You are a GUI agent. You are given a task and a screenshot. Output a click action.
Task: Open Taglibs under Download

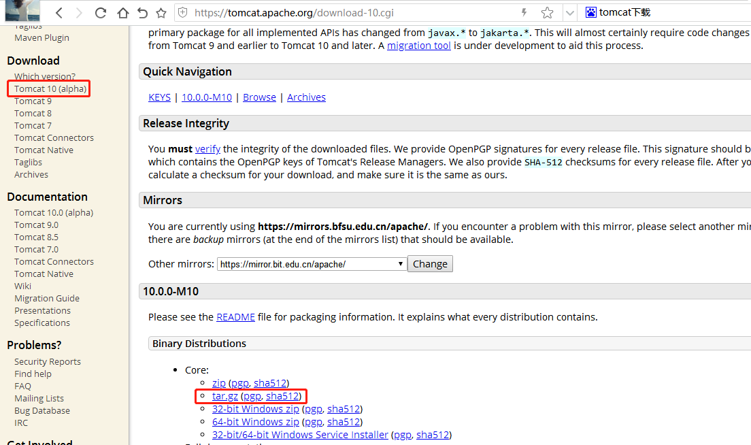click(x=29, y=163)
